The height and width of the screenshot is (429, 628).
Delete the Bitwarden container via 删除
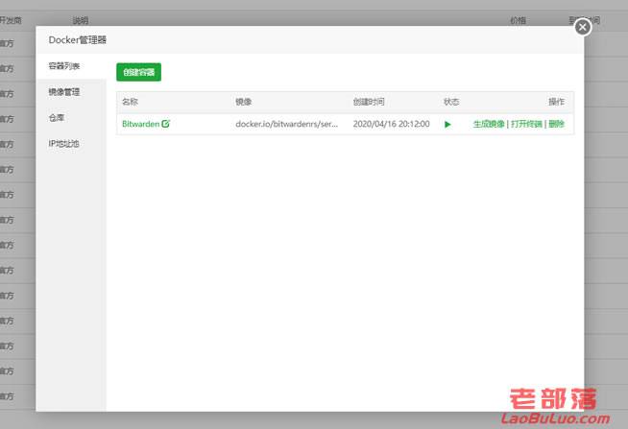pos(557,124)
